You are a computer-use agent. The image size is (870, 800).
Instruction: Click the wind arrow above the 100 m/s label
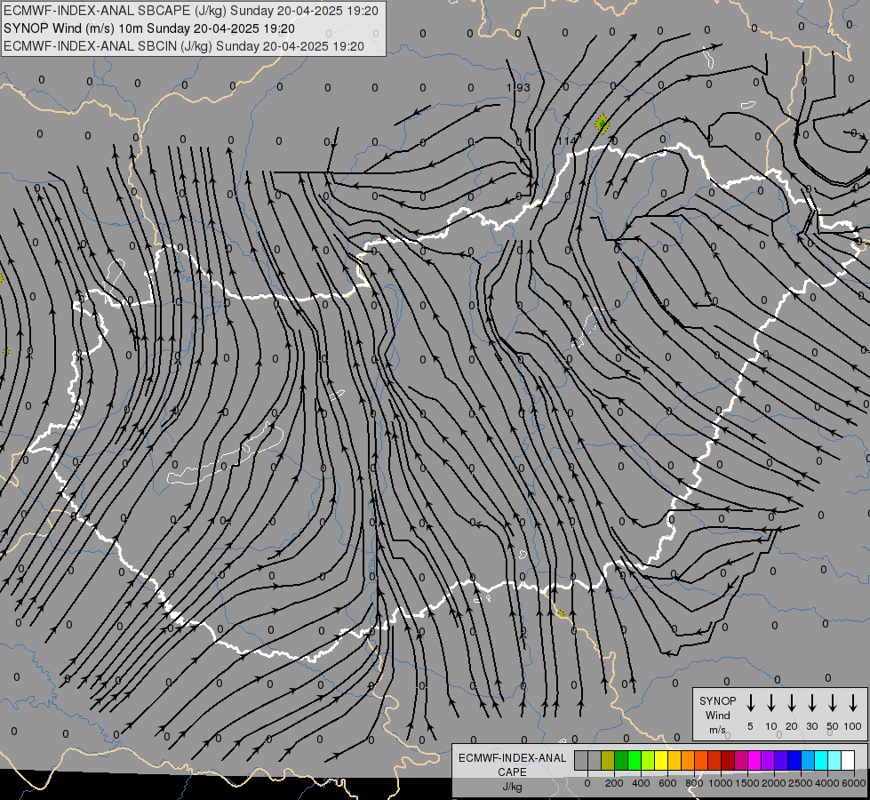pyautogui.click(x=853, y=702)
